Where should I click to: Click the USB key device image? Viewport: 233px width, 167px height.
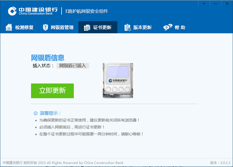tap(118, 80)
